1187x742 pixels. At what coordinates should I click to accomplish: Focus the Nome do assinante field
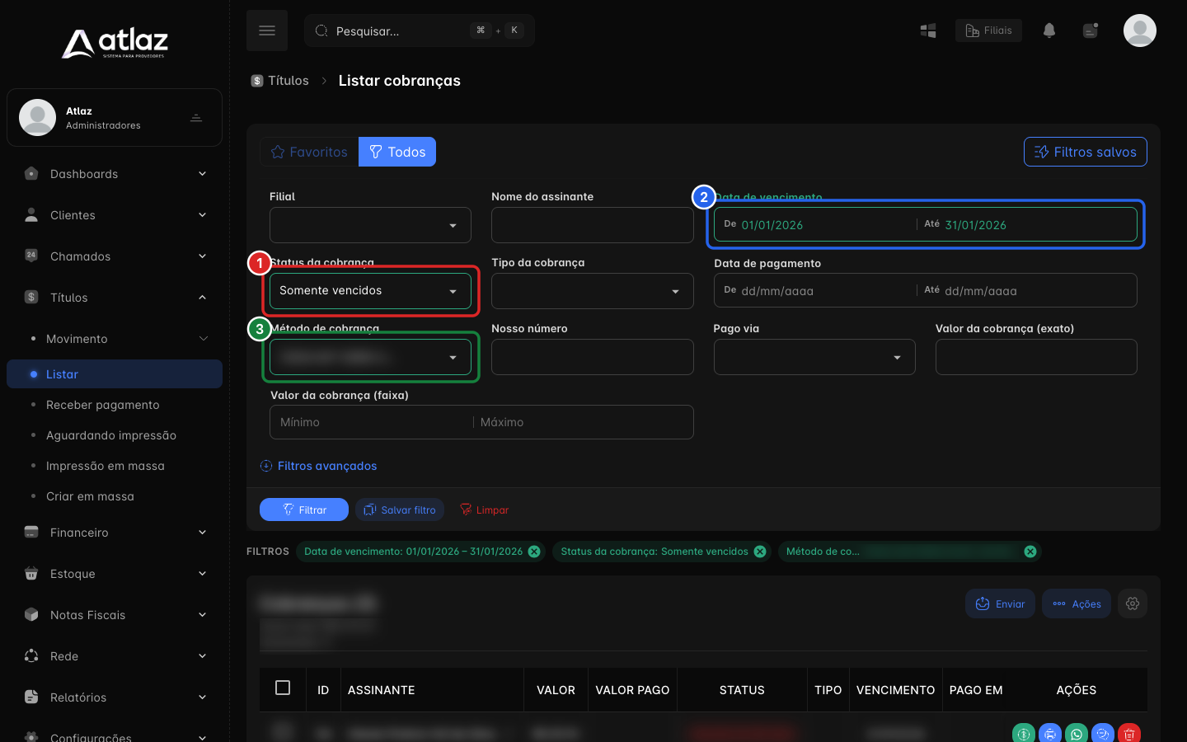(593, 225)
